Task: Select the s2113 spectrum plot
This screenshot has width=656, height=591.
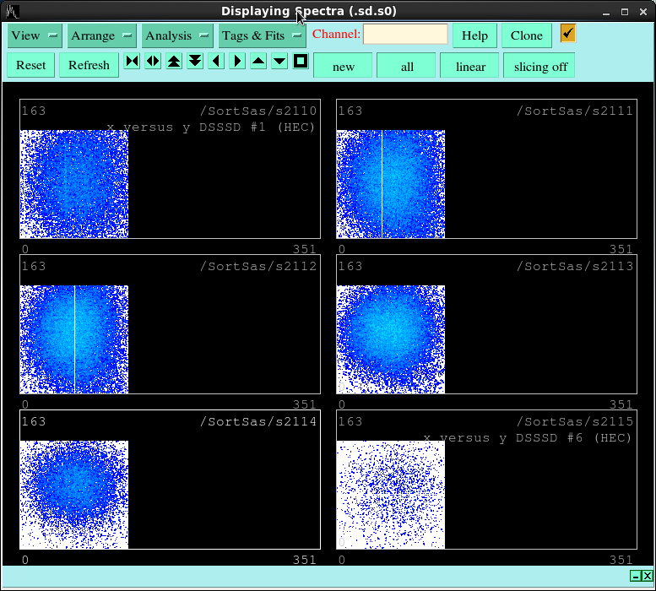Action: point(486,324)
